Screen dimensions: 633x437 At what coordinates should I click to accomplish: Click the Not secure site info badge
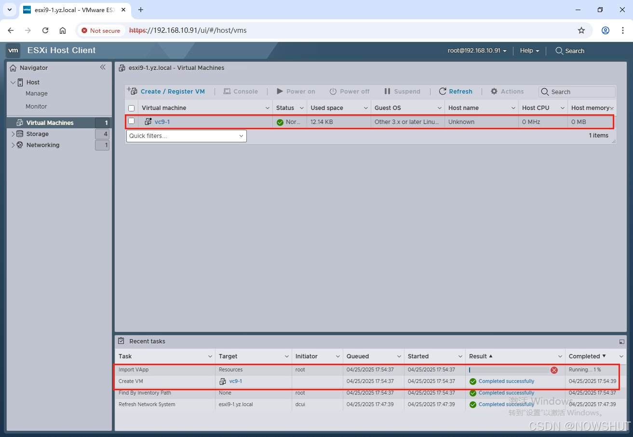pos(101,30)
